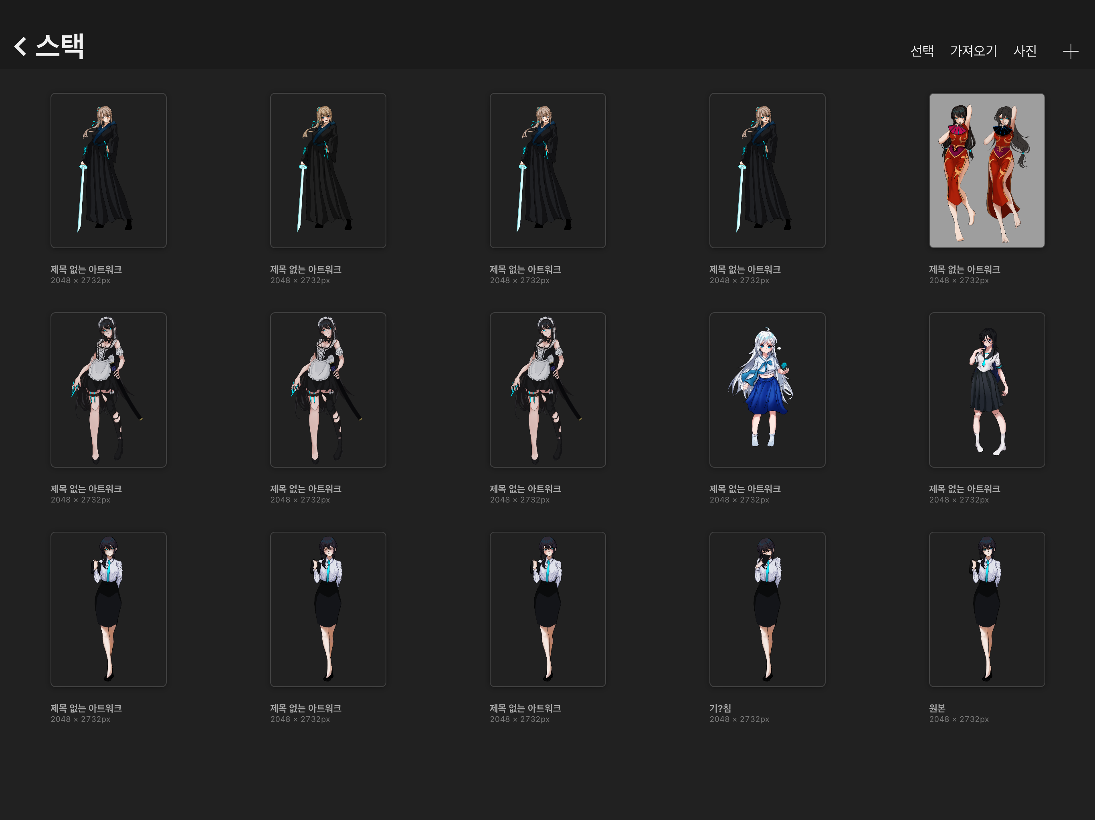Tap the title under the first office lady artwork
The width and height of the screenshot is (1095, 820).
[86, 708]
